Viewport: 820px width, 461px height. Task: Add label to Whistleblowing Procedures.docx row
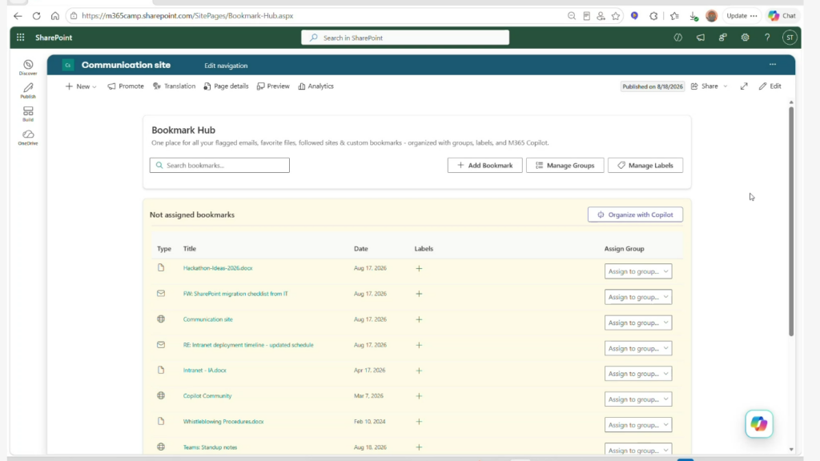click(x=419, y=422)
